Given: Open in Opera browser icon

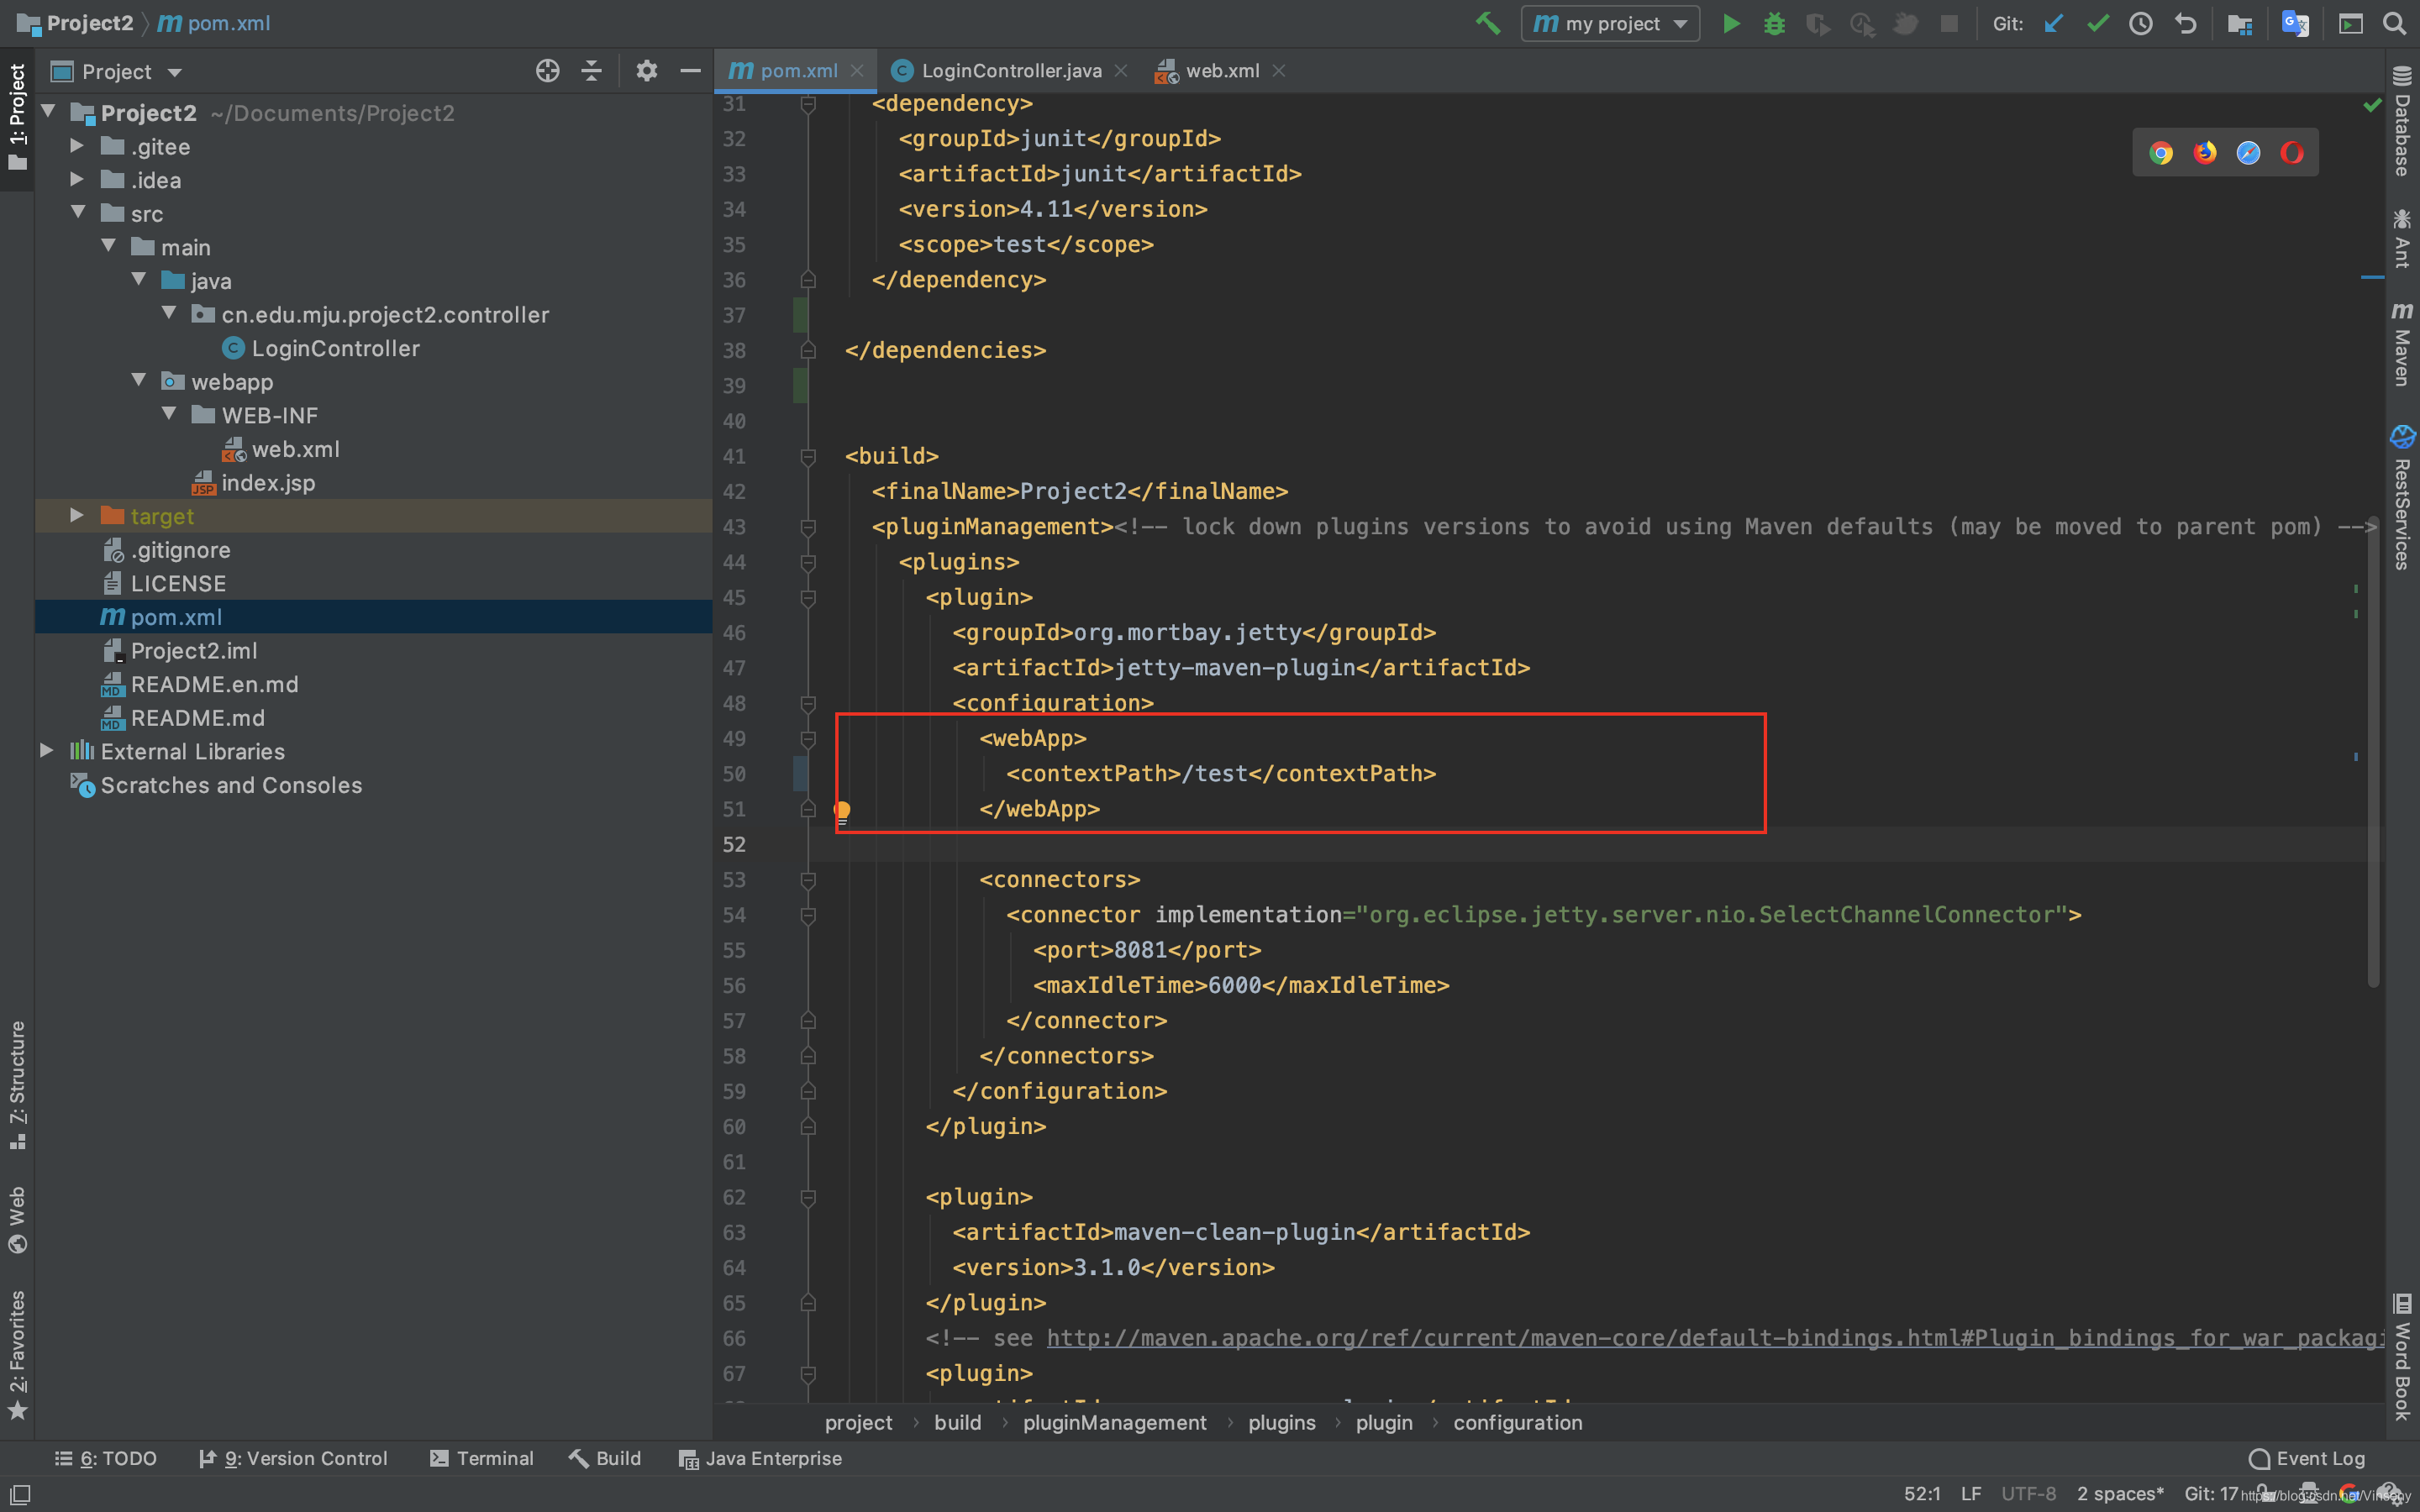Looking at the screenshot, I should [x=2292, y=153].
